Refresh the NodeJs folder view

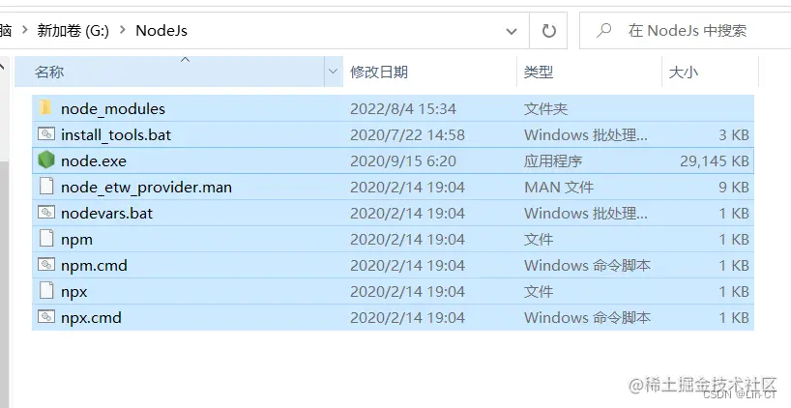(x=549, y=31)
